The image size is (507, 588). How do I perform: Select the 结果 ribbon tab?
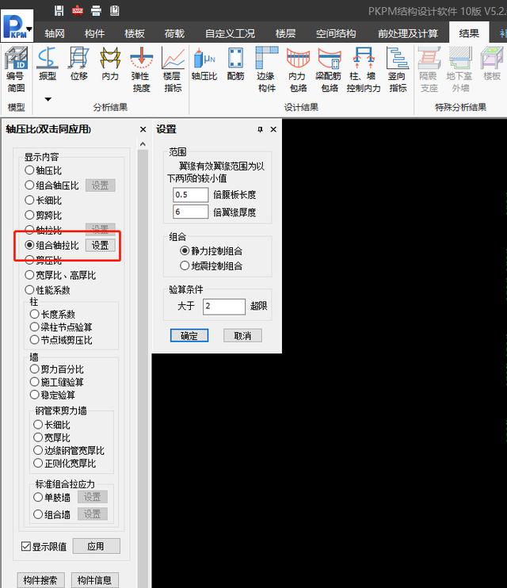coord(469,33)
